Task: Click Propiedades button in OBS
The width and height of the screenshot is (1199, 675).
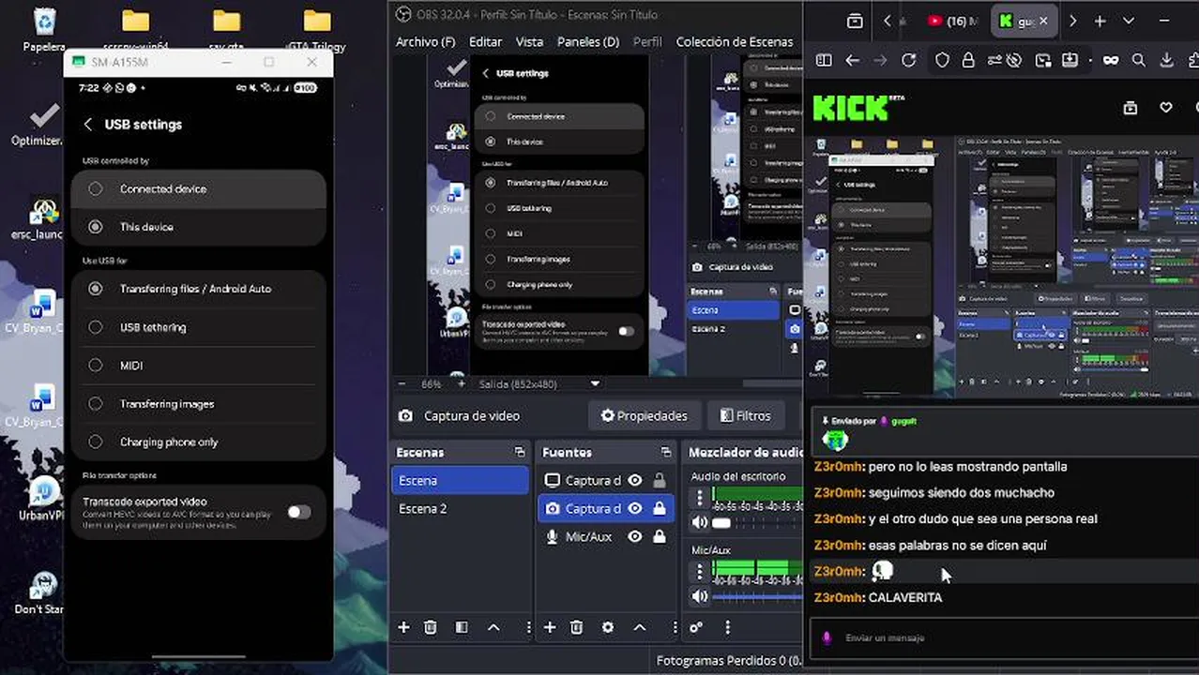Action: 645,415
